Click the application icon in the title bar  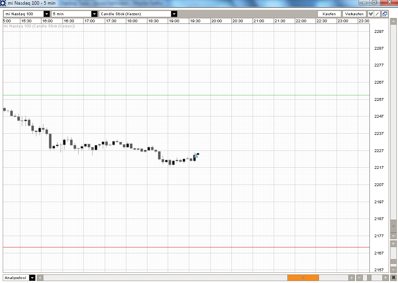click(x=3, y=3)
